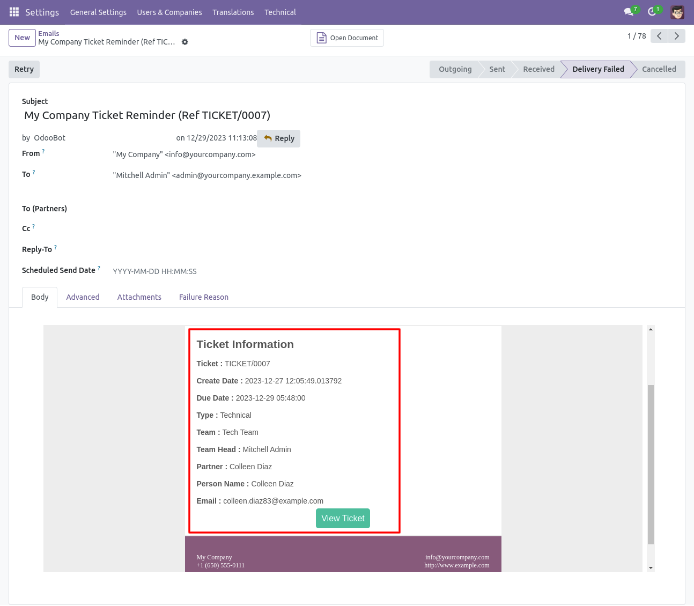Screen dimensions: 694x606
Task: Select the Sent status stage
Action: [497, 69]
